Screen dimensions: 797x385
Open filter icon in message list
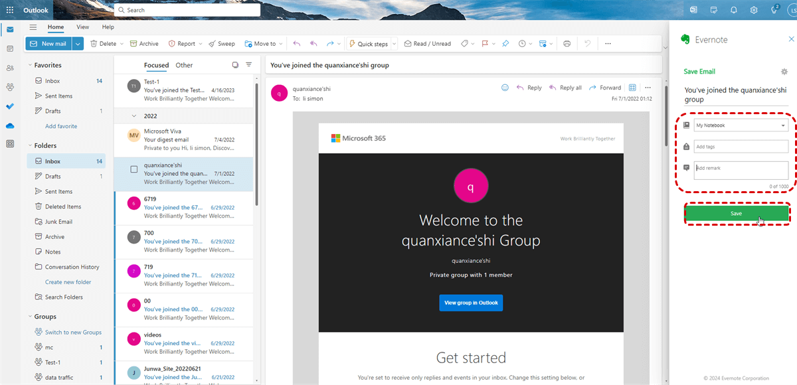249,65
